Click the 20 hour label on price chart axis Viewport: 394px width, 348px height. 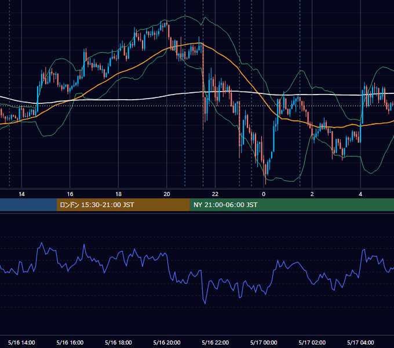point(167,194)
